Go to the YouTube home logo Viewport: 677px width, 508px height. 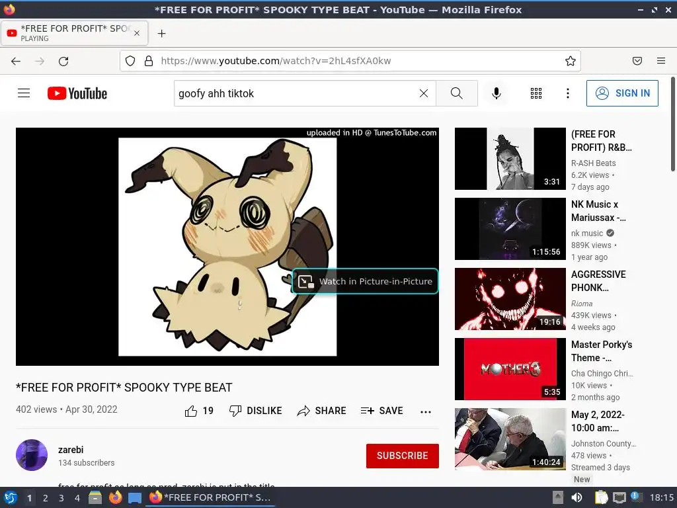click(x=77, y=93)
